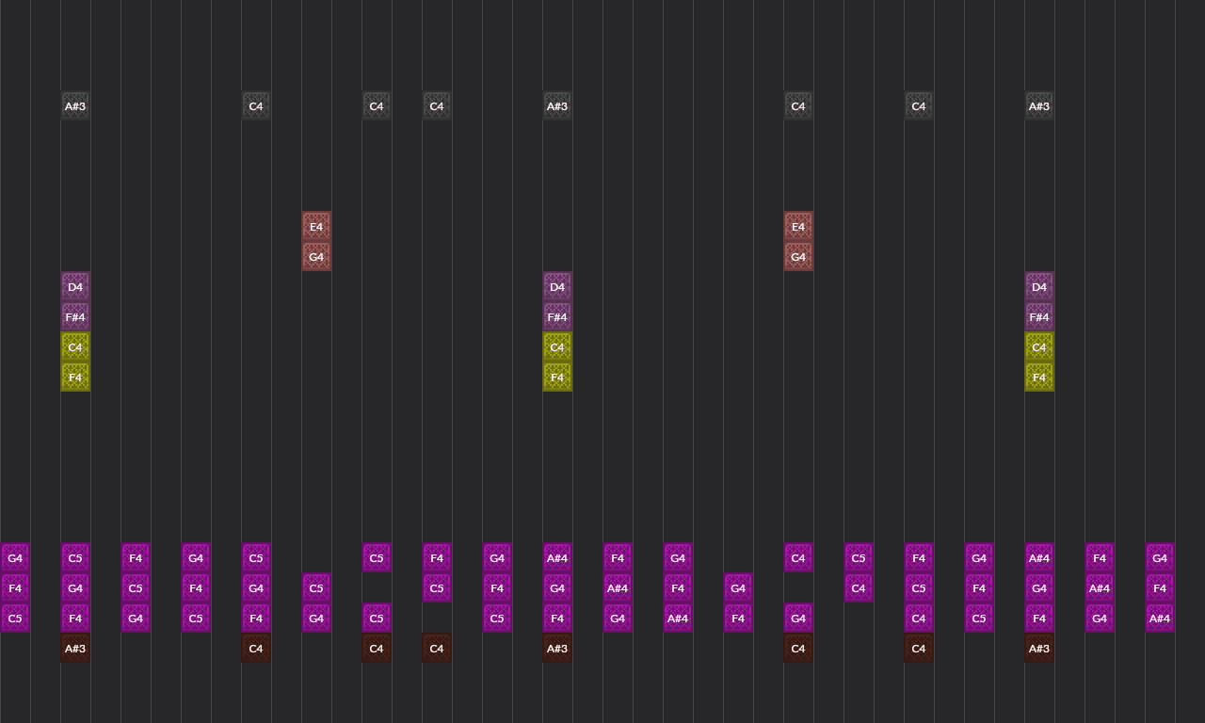Screen dimensions: 1205x723
Task: Select the first purple F#4 note block
Action: [x=75, y=317]
